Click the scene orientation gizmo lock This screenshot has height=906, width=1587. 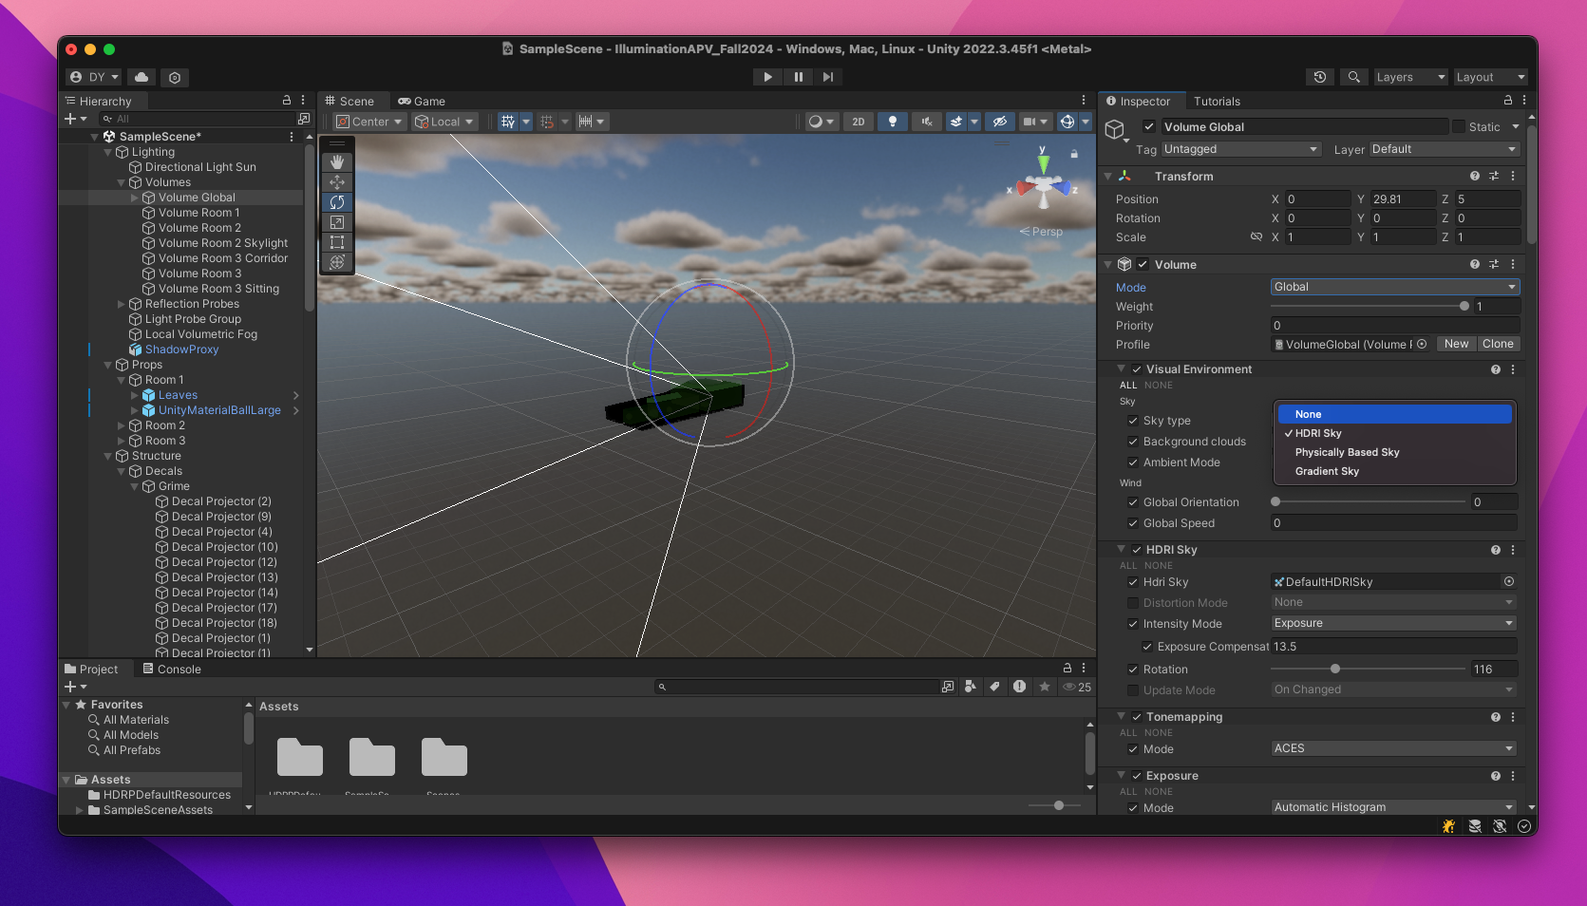[1074, 153]
